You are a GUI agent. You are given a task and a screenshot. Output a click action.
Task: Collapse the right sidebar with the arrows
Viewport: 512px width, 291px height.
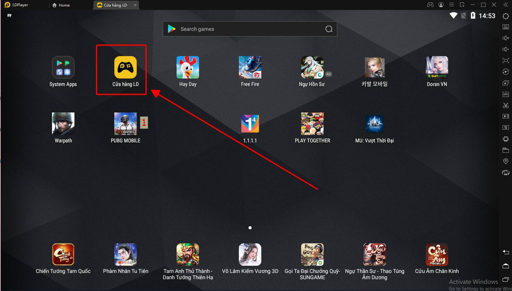pyautogui.click(x=505, y=5)
